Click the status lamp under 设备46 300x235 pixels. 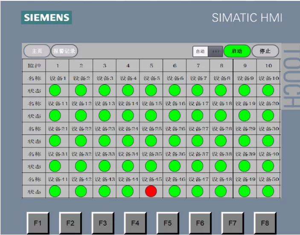[x=175, y=191]
